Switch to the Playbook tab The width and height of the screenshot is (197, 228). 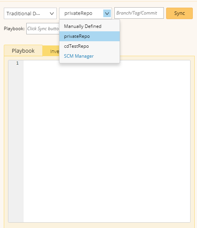[x=23, y=50]
